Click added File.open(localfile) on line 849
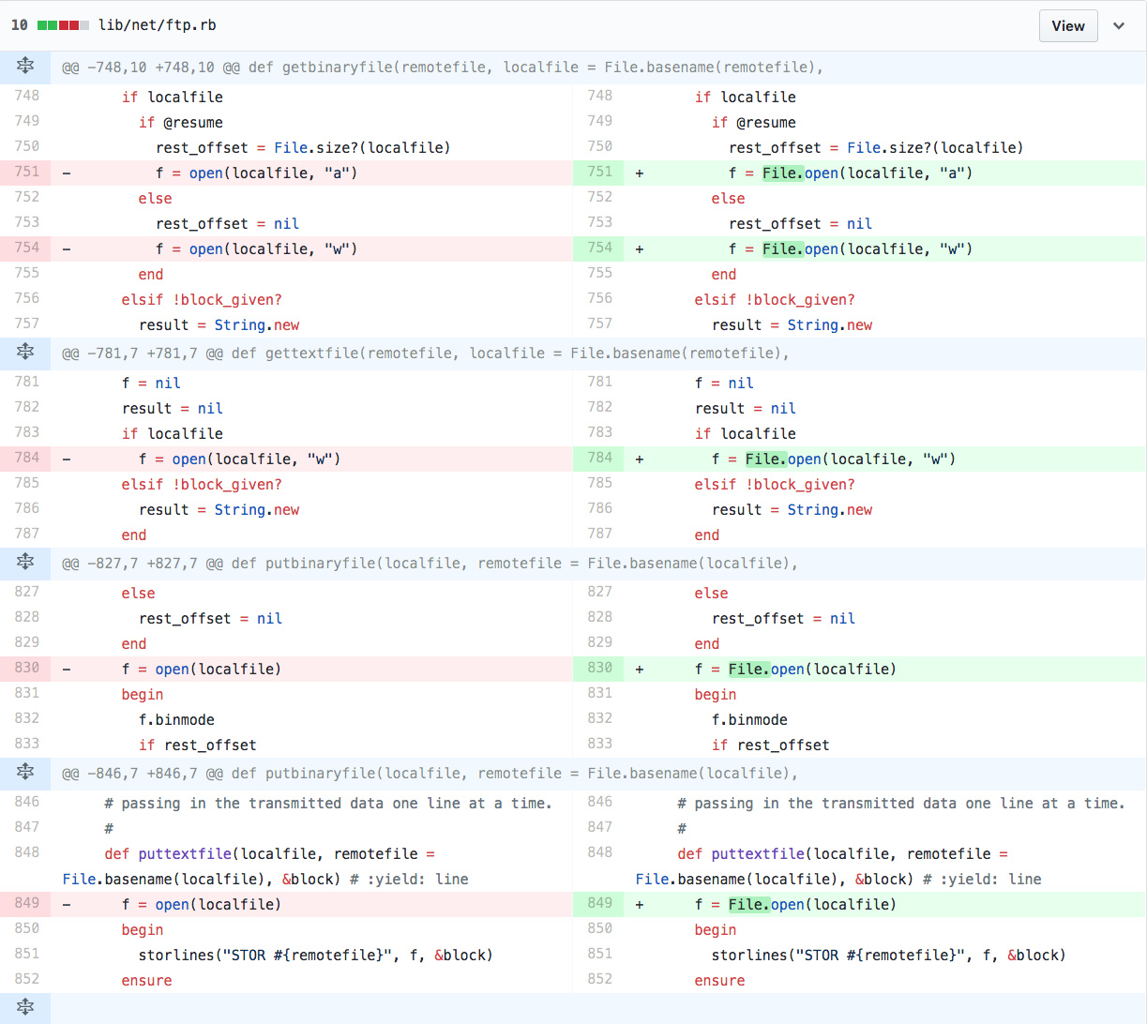The height and width of the screenshot is (1024, 1147). pos(812,904)
